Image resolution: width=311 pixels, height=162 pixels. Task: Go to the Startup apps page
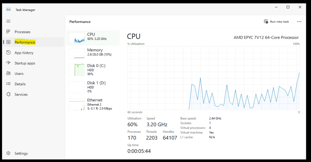pyautogui.click(x=25, y=63)
